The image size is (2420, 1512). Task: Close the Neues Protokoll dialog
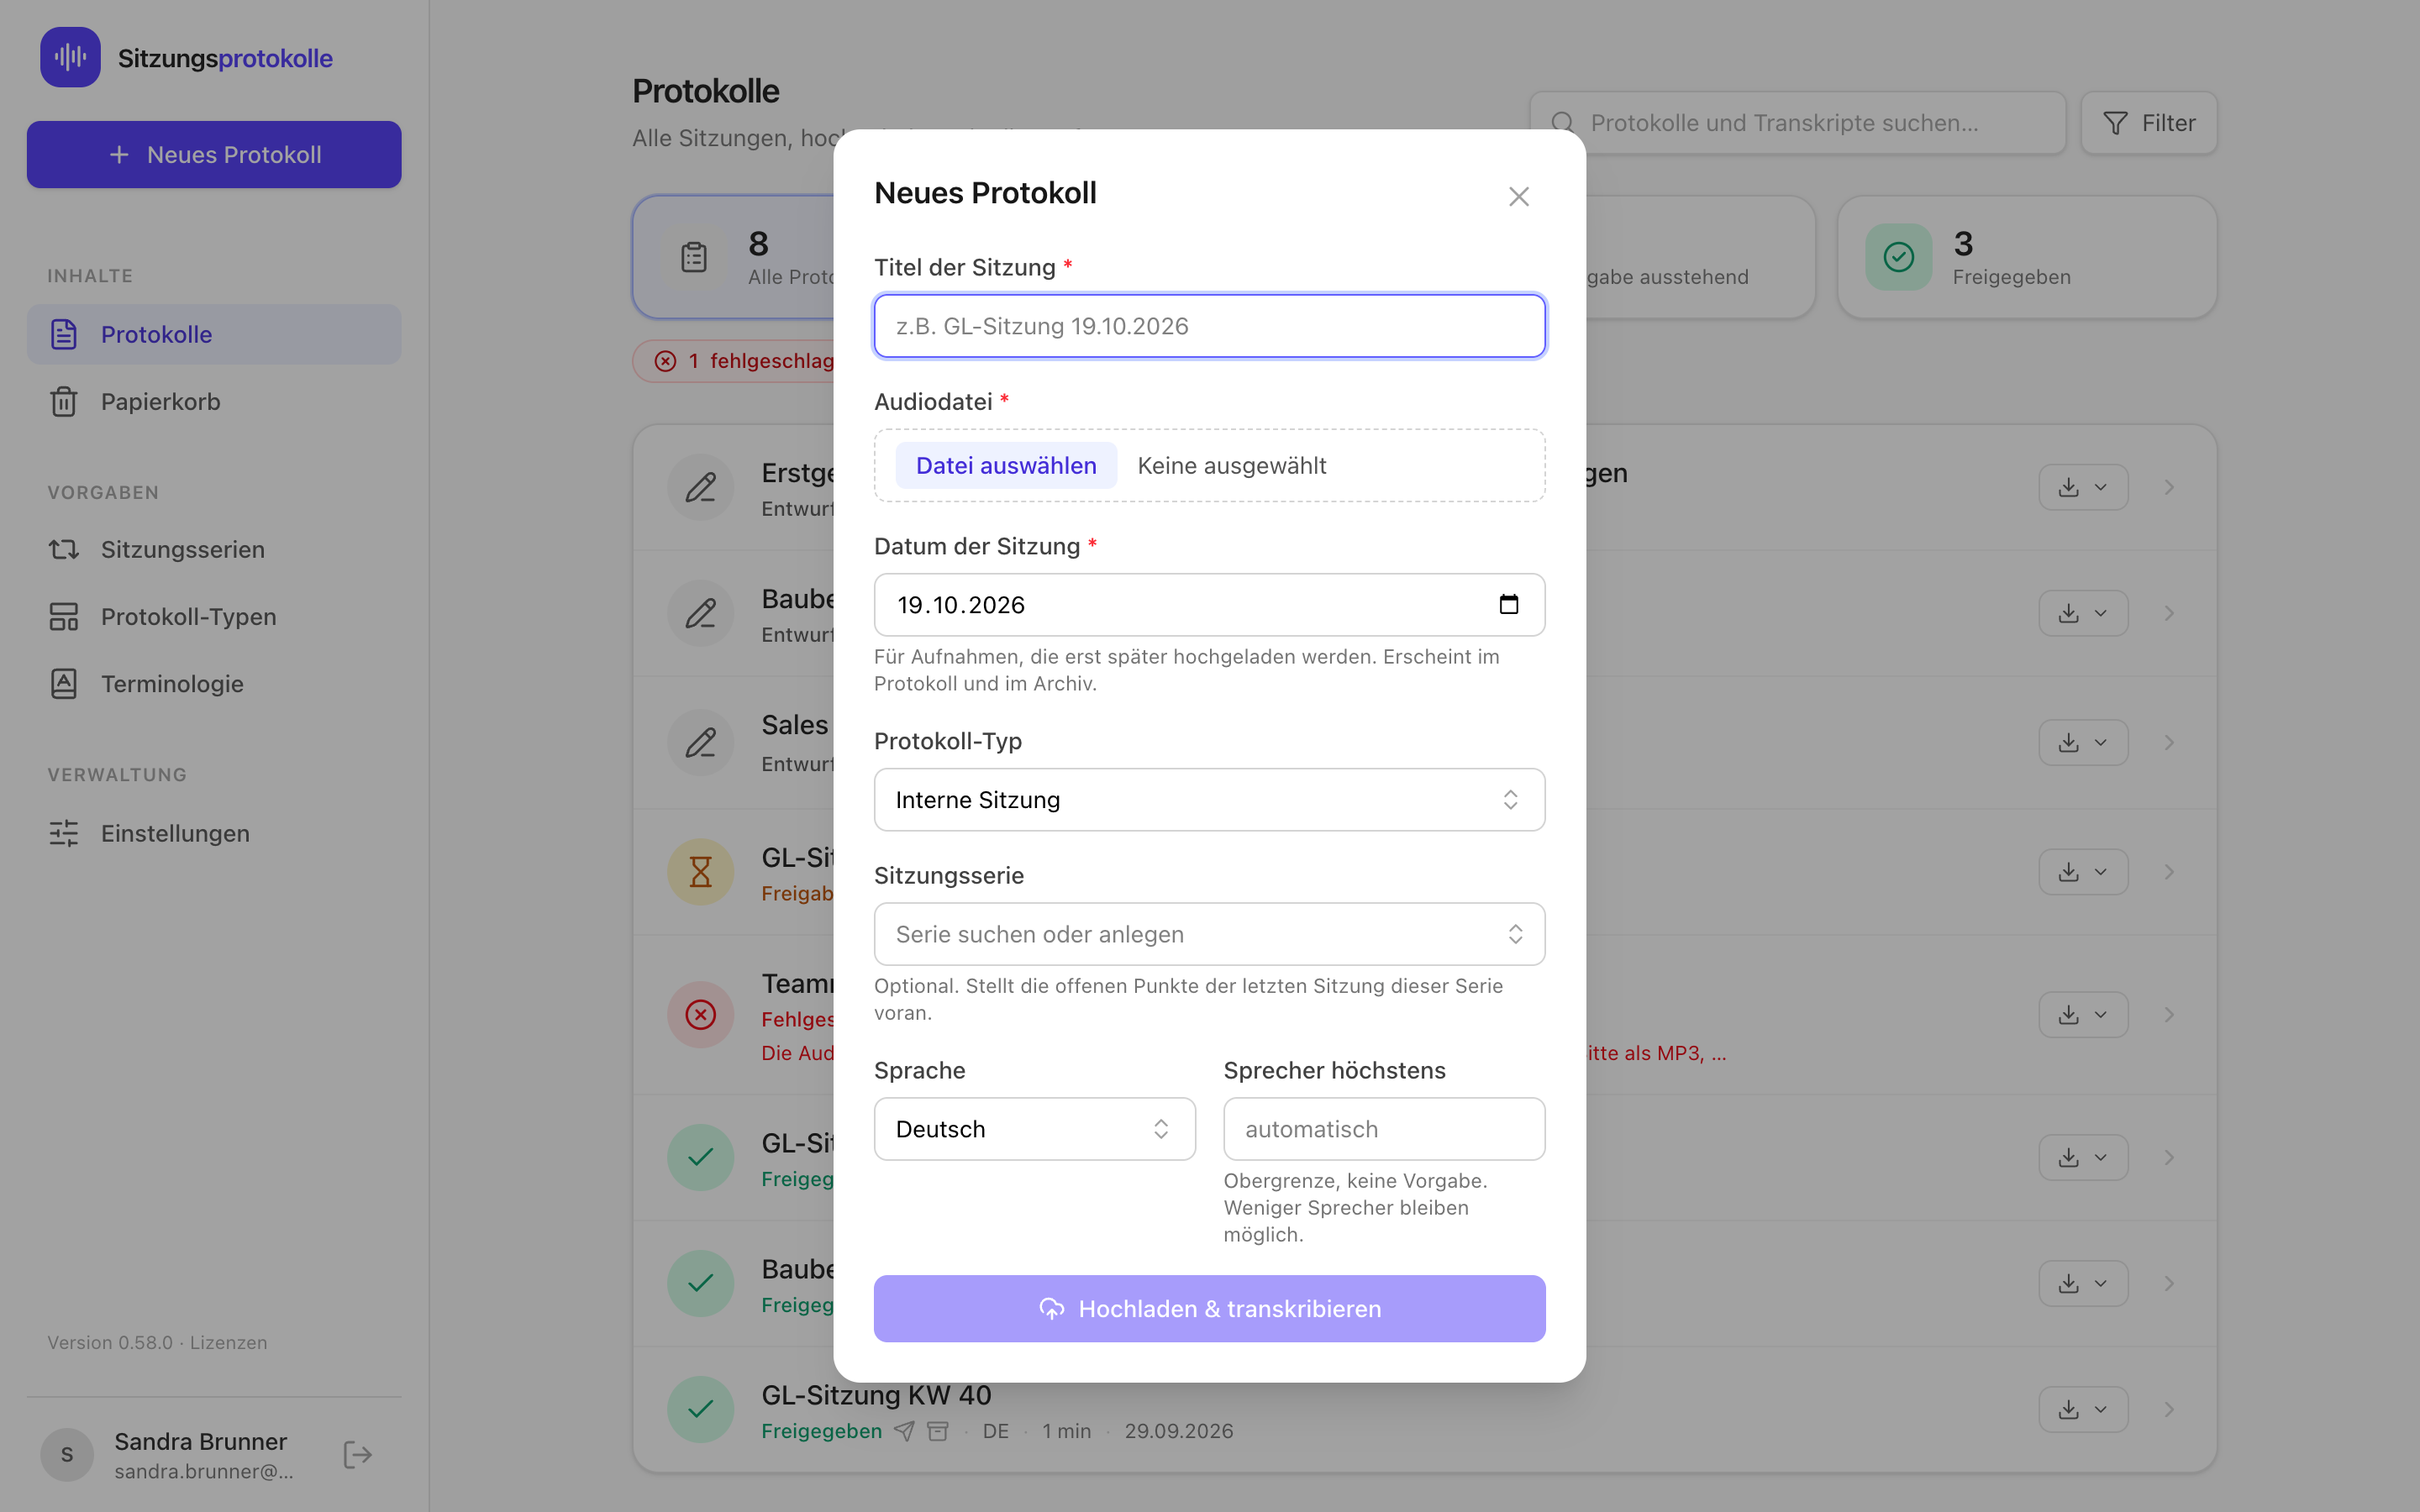click(1518, 196)
